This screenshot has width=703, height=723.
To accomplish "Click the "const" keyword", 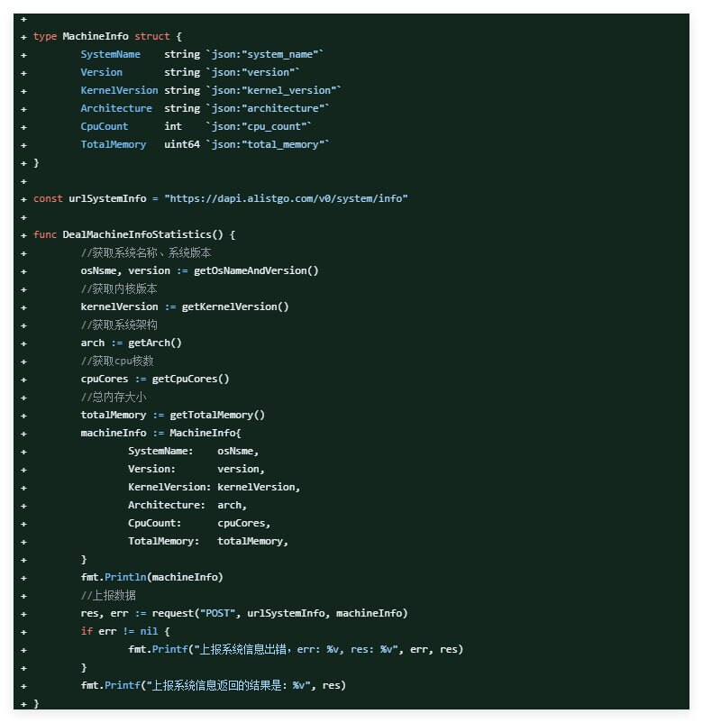I will point(48,198).
